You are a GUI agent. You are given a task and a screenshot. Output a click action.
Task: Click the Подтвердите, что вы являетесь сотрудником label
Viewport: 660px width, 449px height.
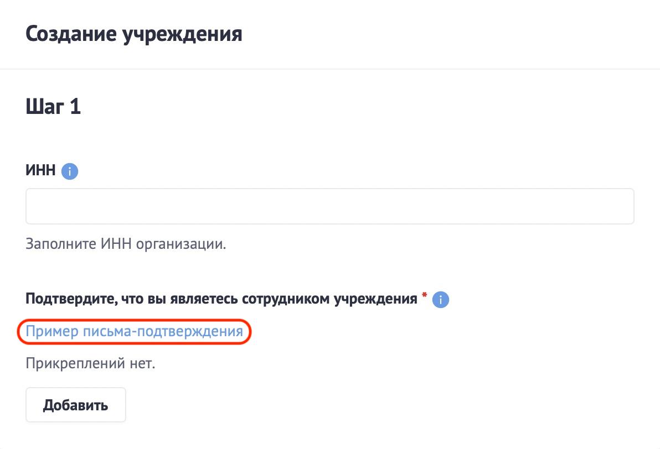(x=221, y=299)
